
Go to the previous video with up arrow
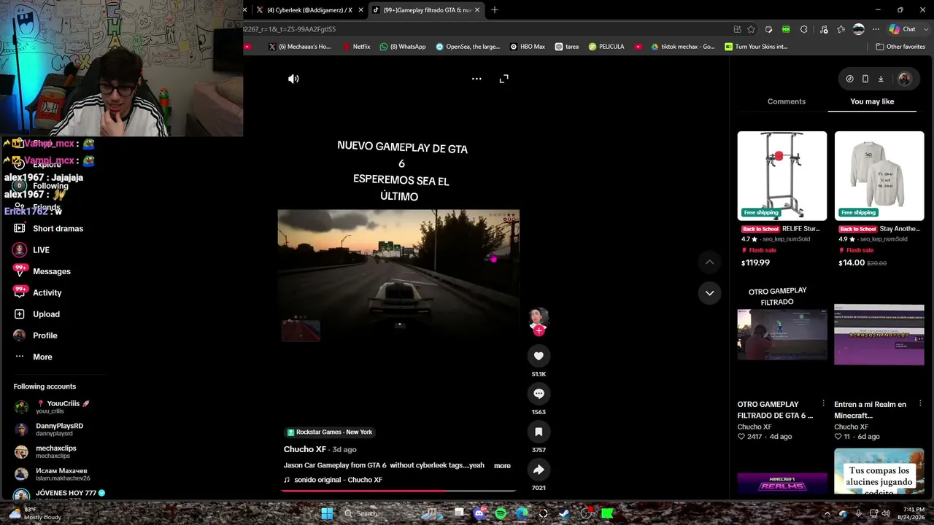pyautogui.click(x=709, y=262)
